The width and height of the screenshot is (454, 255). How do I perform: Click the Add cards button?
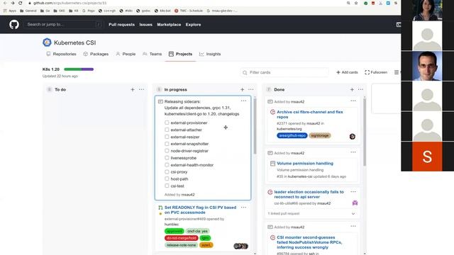point(347,72)
